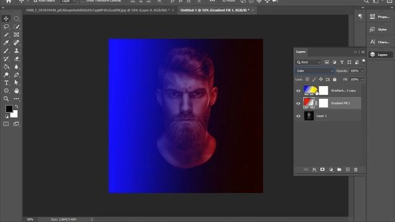Select the Clone Stamp tool

(17, 51)
